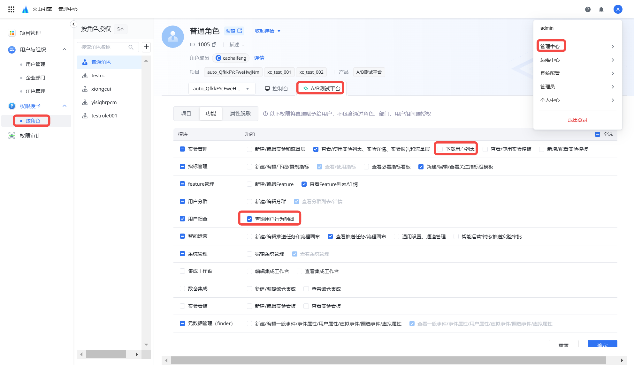
Task: Collapse details via 收起详情
Action: tap(268, 31)
